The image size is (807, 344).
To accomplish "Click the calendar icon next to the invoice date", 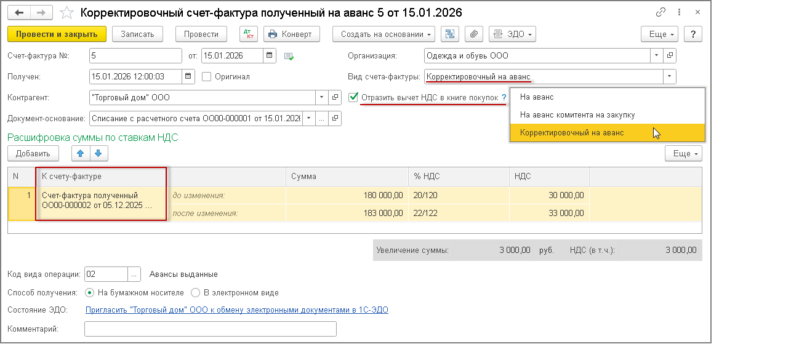I will pyautogui.click(x=270, y=56).
